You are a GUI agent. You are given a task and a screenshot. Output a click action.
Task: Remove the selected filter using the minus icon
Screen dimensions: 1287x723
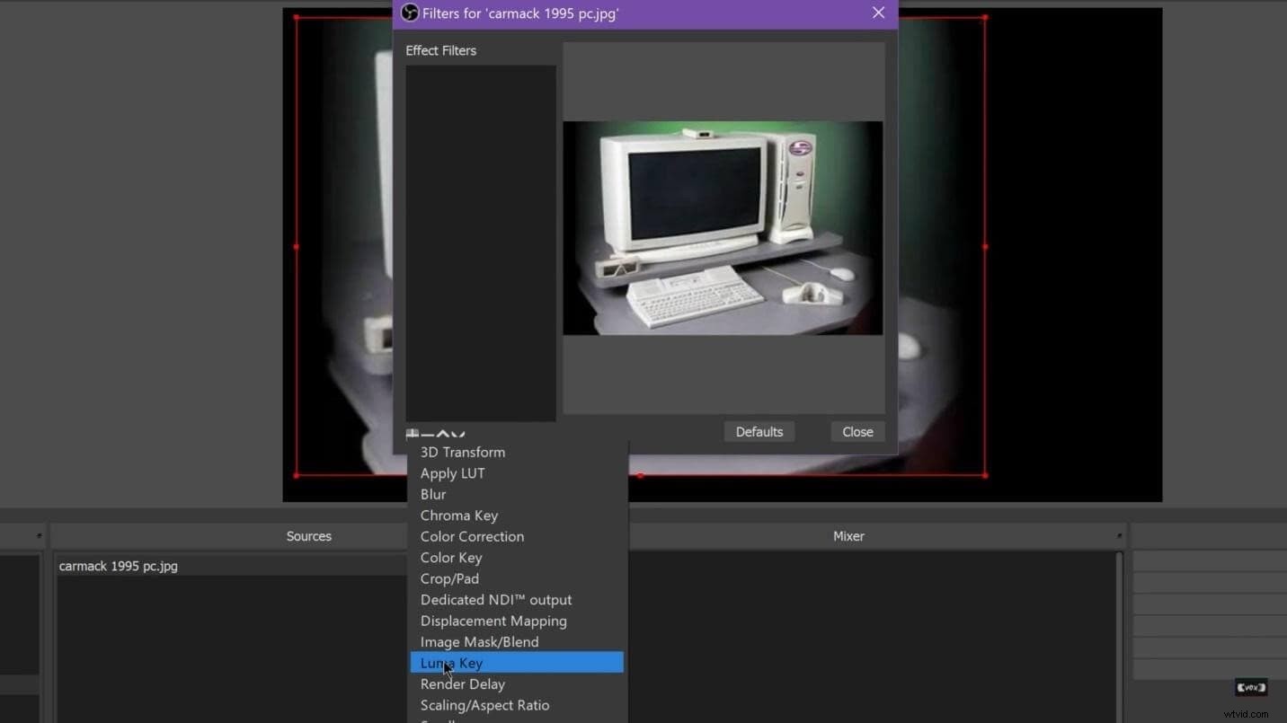pyautogui.click(x=428, y=434)
